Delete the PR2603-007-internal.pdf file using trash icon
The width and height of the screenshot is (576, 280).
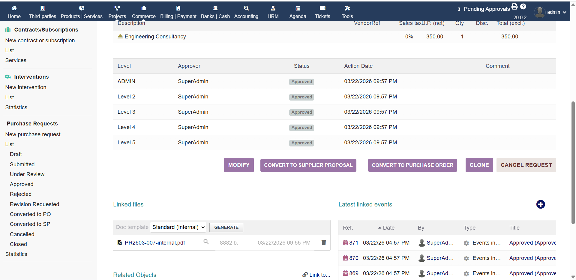tap(324, 242)
